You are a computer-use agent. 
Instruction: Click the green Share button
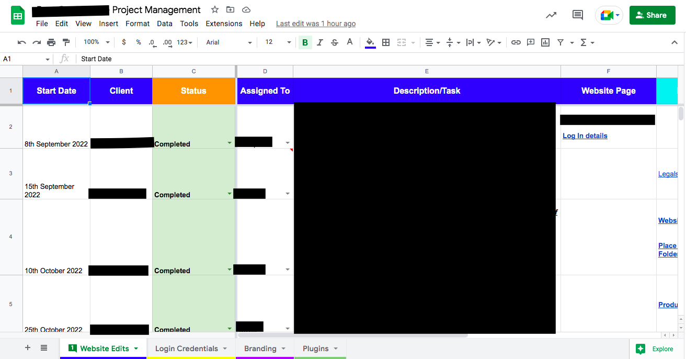[x=652, y=15]
